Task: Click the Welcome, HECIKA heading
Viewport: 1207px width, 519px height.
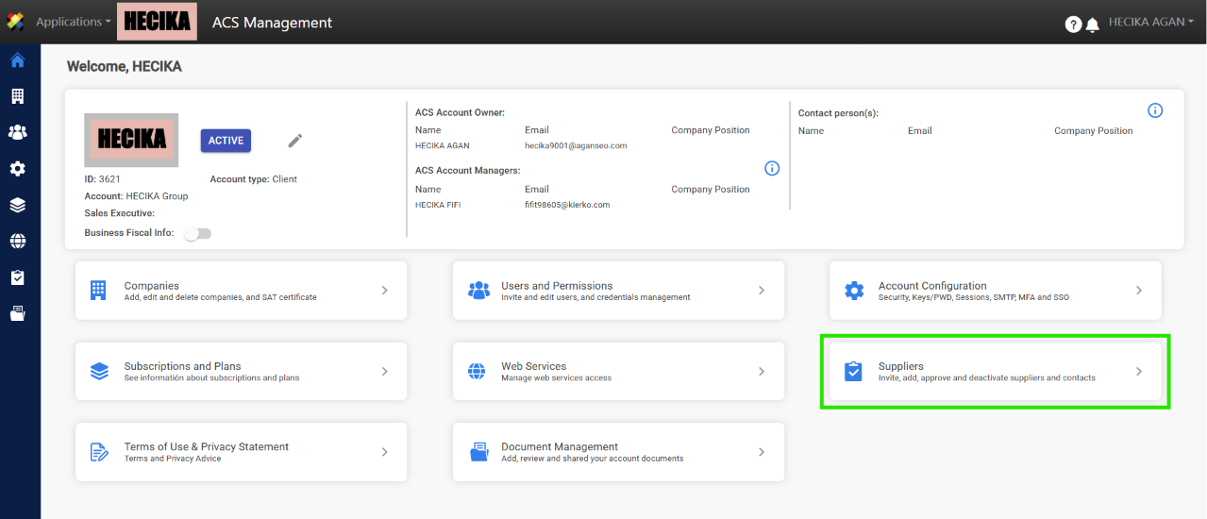Action: click(125, 67)
